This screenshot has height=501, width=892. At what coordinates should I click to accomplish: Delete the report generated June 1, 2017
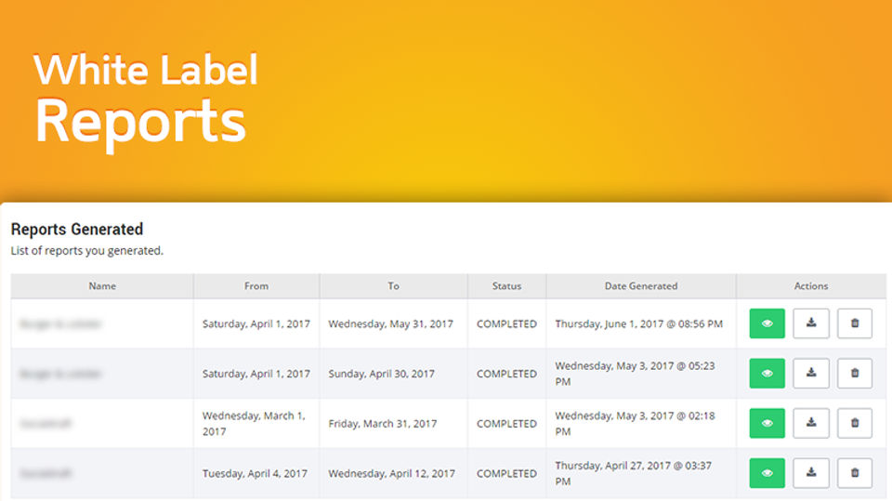[x=855, y=323]
